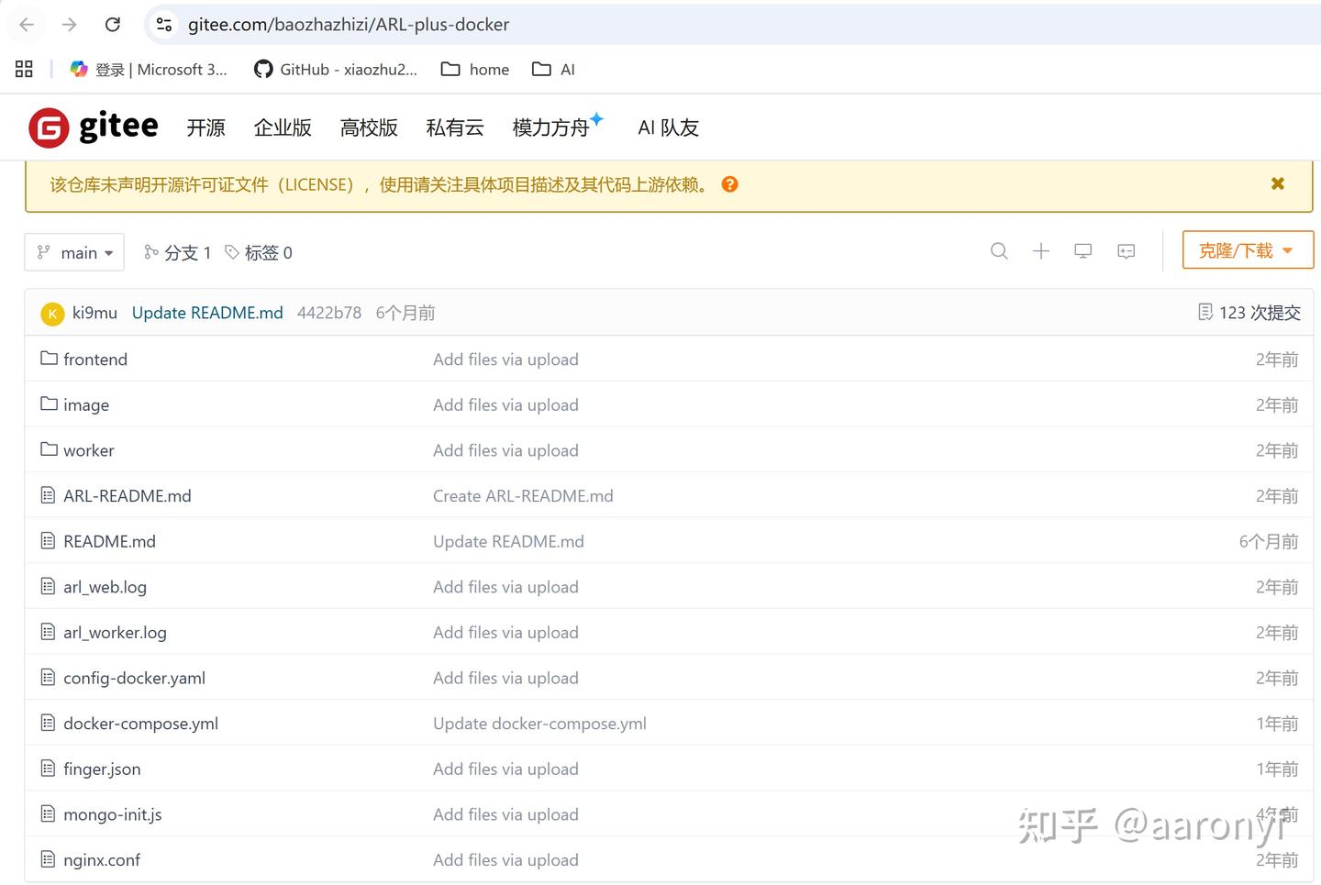Open the Update README.md commit link
1321x885 pixels.
(206, 312)
